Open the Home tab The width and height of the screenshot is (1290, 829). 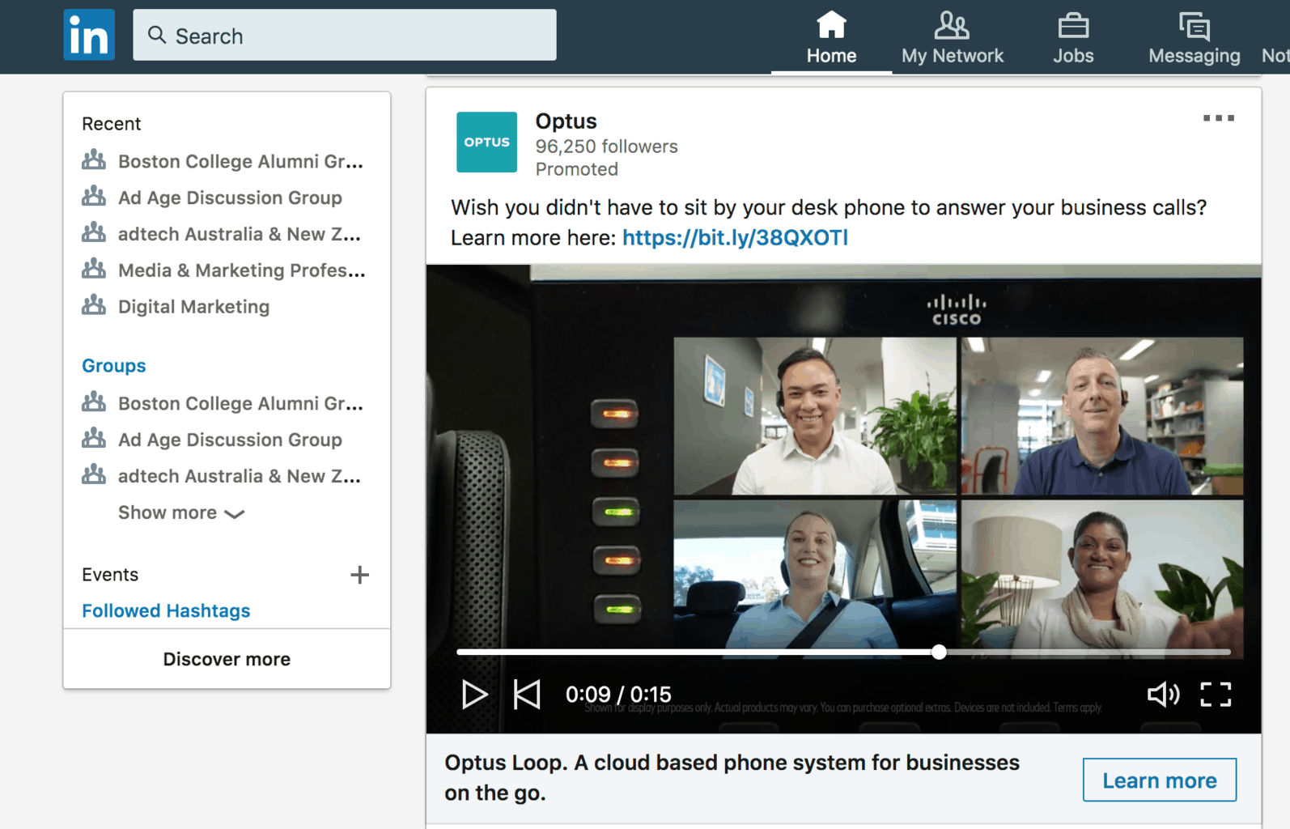pos(831,37)
